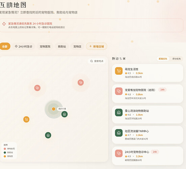
Task: Open the 爱心流浪动物救助站 name
Action: pos(137,111)
